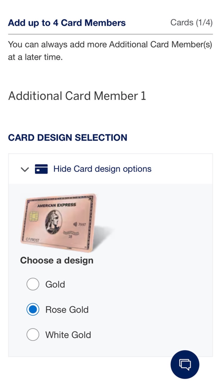
Task: Click the Additional Card Member 1 title
Action: pos(77,96)
